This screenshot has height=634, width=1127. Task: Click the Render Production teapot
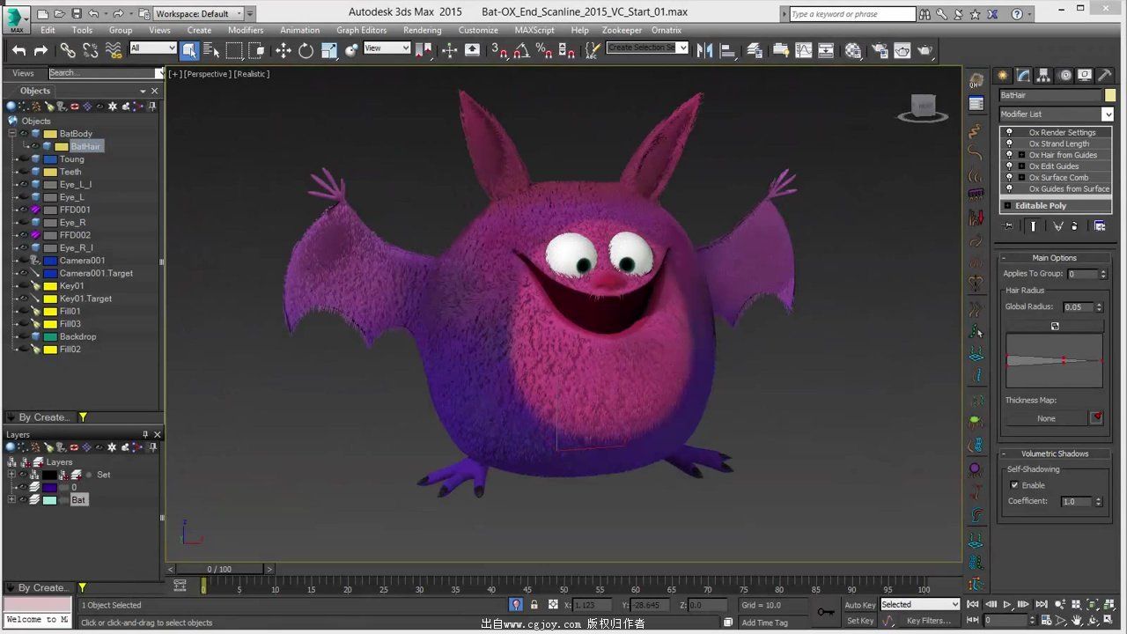coord(924,50)
